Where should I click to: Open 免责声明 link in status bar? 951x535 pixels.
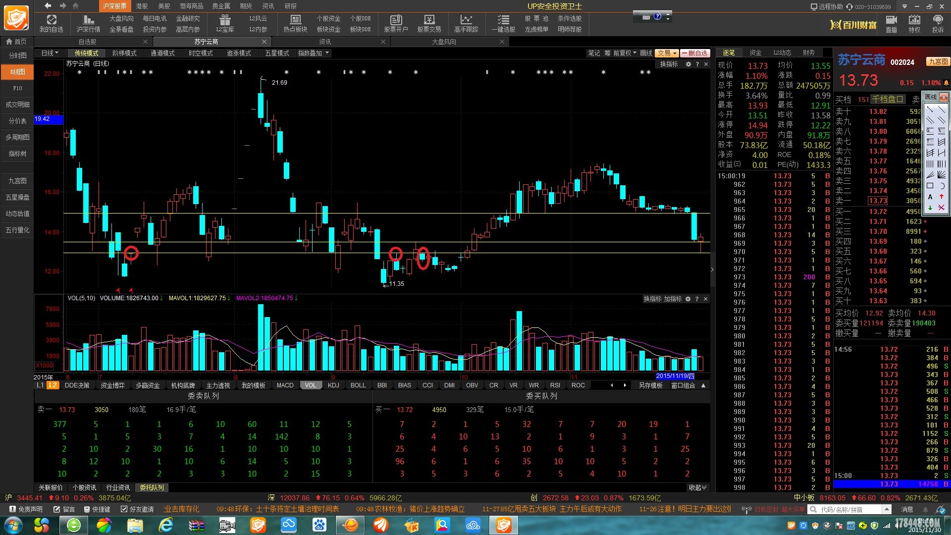(x=26, y=509)
